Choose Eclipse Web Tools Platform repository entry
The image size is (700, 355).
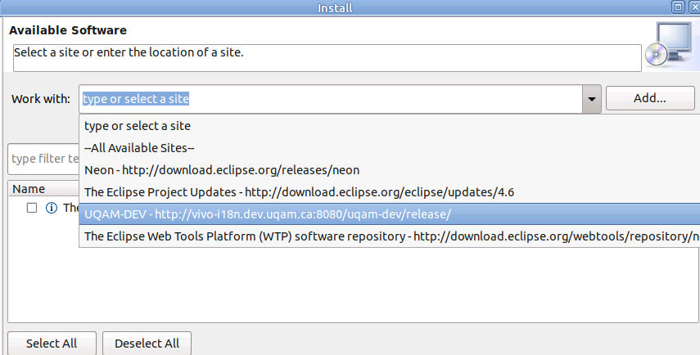click(389, 236)
